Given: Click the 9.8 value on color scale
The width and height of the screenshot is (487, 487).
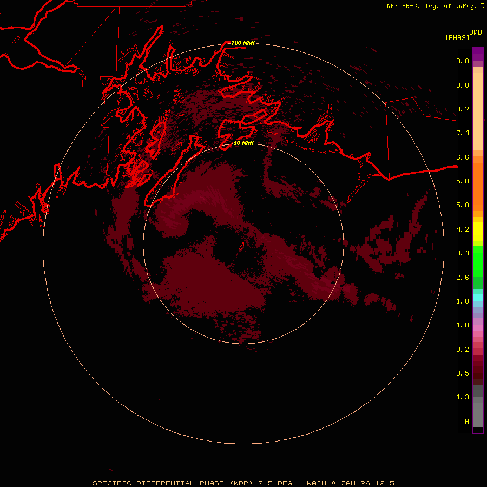Looking at the screenshot, I should (x=463, y=61).
